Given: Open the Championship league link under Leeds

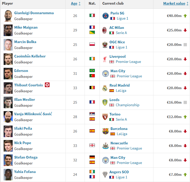Looking at the screenshot, I should (x=127, y=105).
